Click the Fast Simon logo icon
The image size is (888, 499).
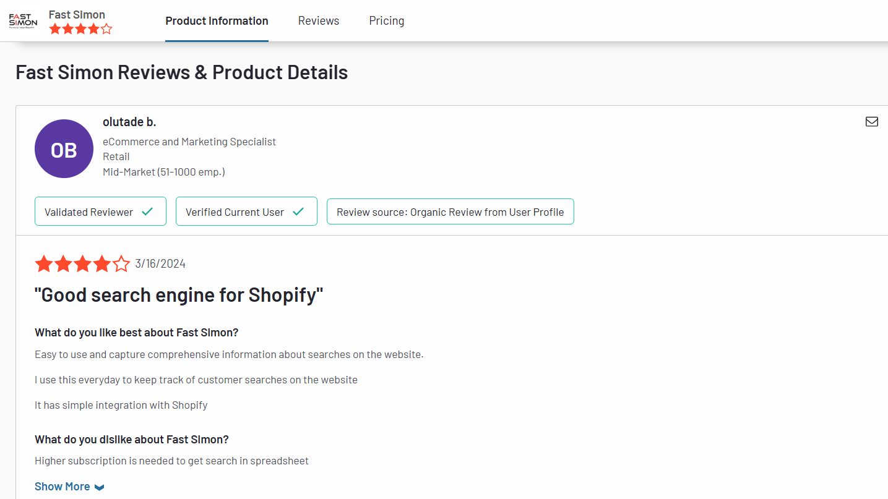[x=23, y=20]
